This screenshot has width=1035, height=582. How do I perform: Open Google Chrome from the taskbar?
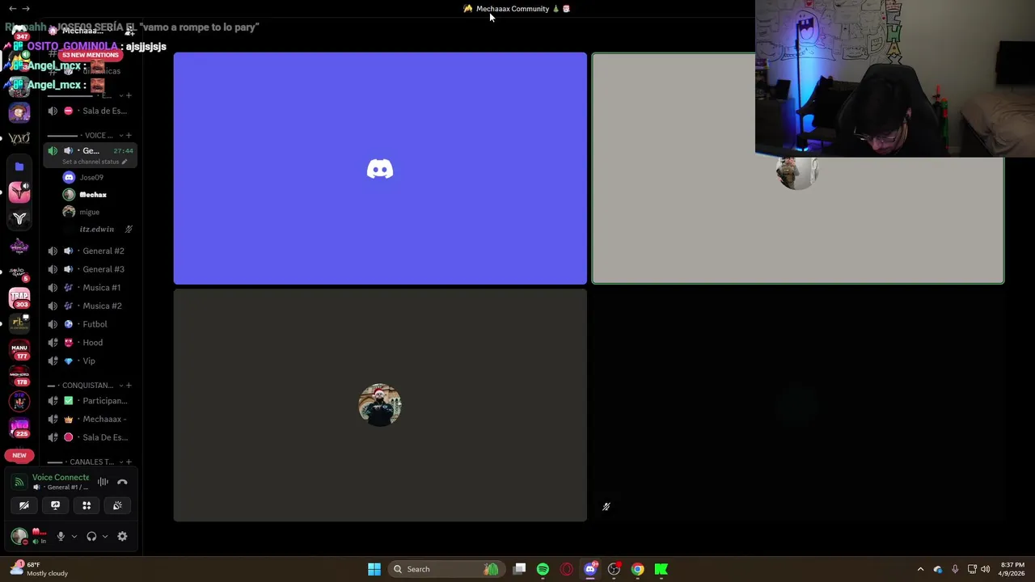(637, 569)
